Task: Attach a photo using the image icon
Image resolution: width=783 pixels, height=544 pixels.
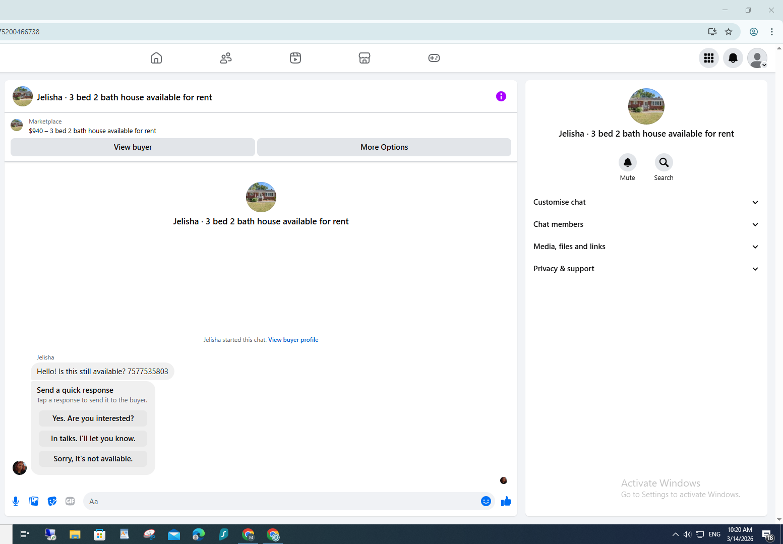Action: point(34,501)
